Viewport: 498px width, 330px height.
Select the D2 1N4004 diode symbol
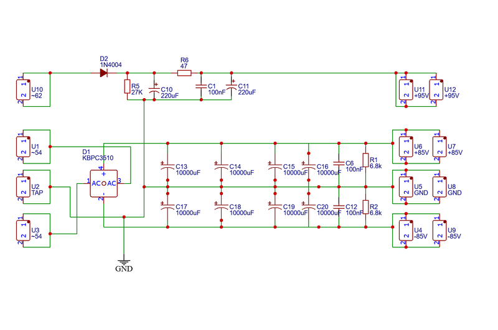[x=103, y=73]
